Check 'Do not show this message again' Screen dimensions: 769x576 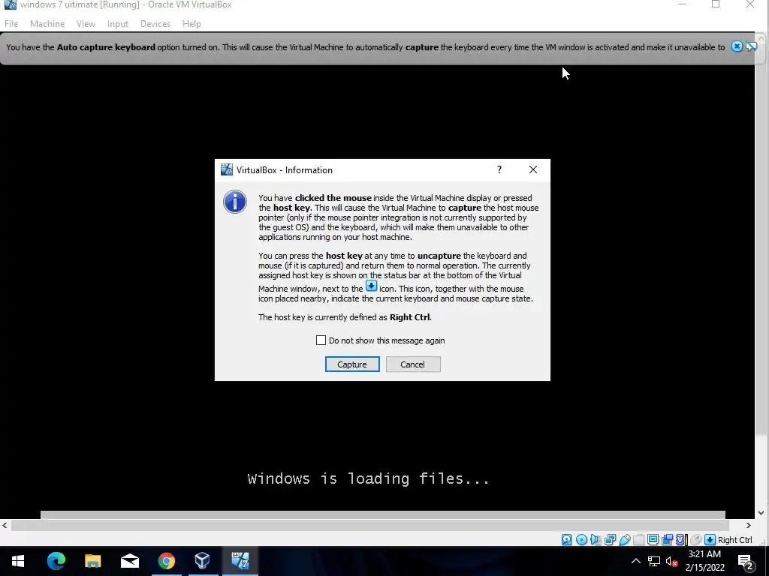tap(321, 340)
